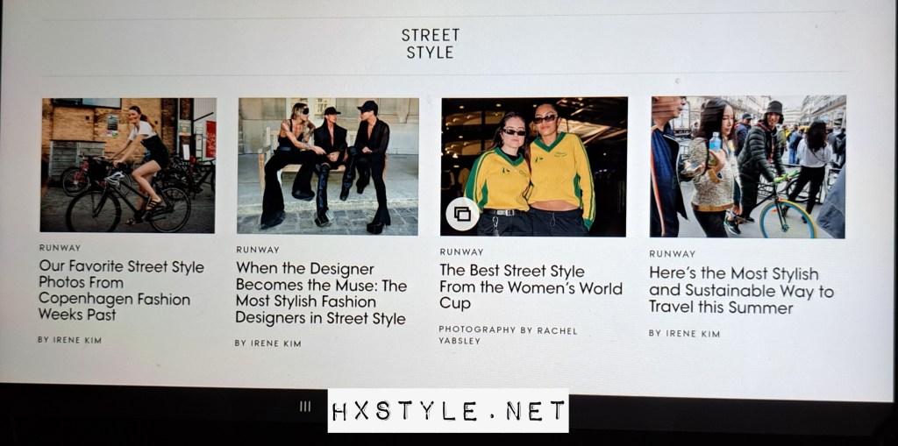
Task: Click the gallery icon on World Cup photo
Action: coord(462,214)
